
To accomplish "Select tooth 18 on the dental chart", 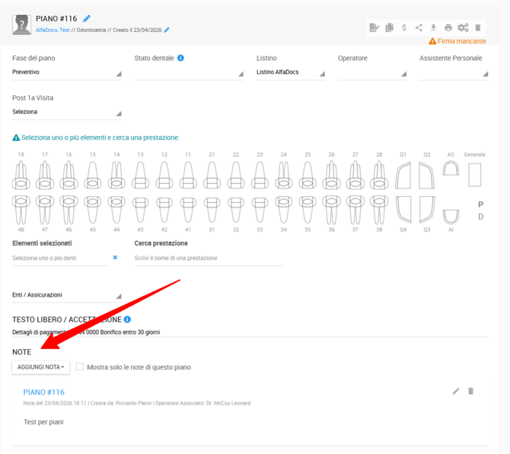I will click(21, 176).
